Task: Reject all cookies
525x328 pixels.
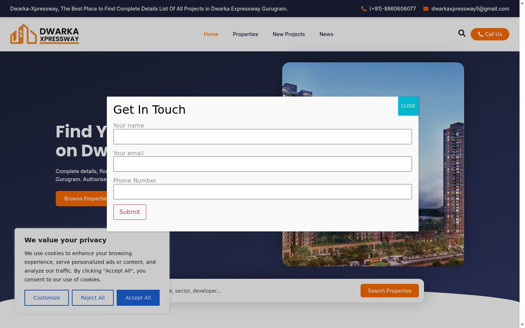Action: [93, 298]
